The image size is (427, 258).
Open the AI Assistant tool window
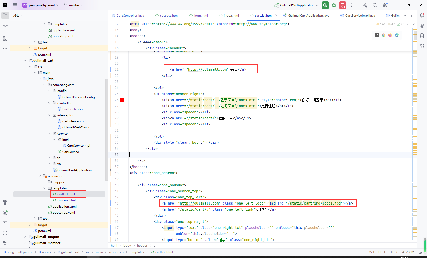pos(422,26)
